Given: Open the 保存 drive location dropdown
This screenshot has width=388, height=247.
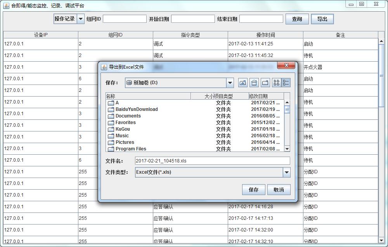Looking at the screenshot, I should (230, 82).
